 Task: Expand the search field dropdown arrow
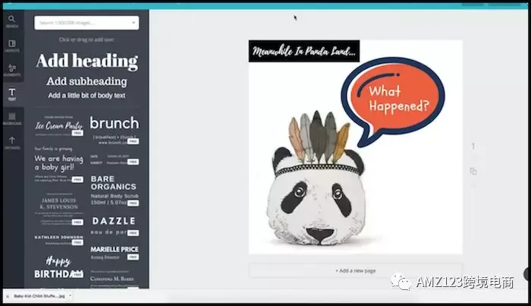pyautogui.click(x=134, y=23)
